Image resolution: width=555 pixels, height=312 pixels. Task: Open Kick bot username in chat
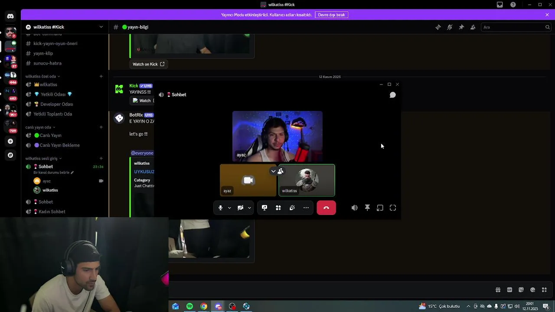point(134,86)
